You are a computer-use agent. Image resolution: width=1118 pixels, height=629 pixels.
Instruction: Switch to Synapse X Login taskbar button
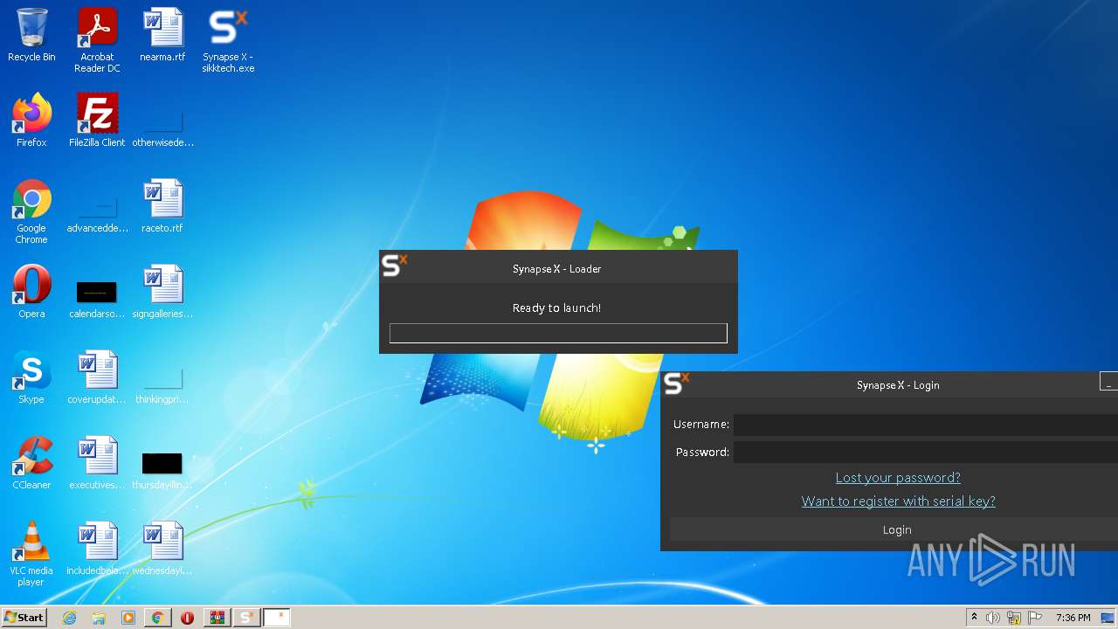[x=277, y=618]
